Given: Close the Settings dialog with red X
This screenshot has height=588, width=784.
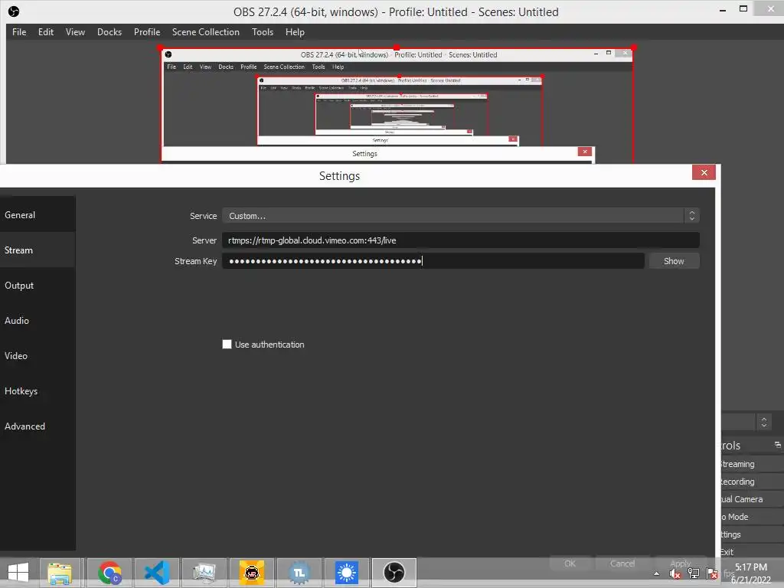Looking at the screenshot, I should click(704, 172).
